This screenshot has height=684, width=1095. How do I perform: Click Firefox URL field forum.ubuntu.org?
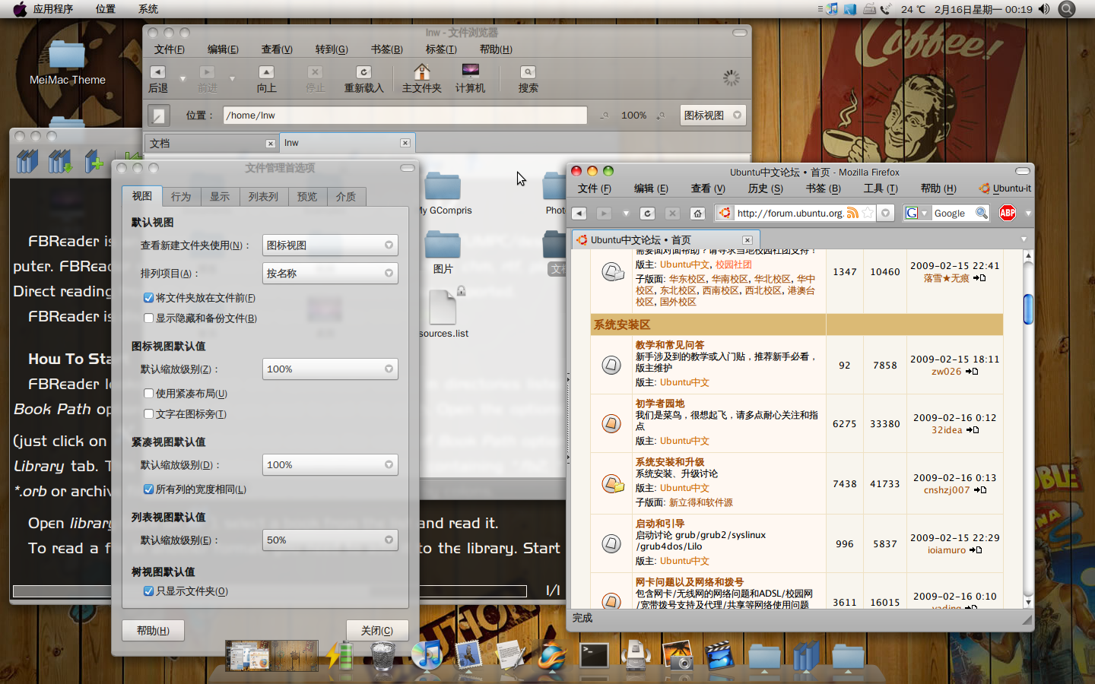coord(789,214)
